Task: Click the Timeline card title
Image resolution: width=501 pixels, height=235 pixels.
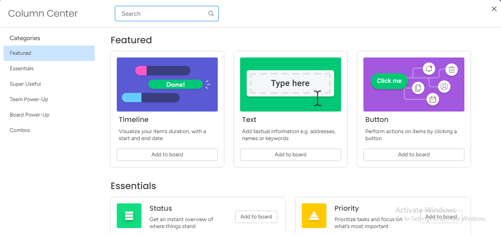Action: (x=134, y=120)
